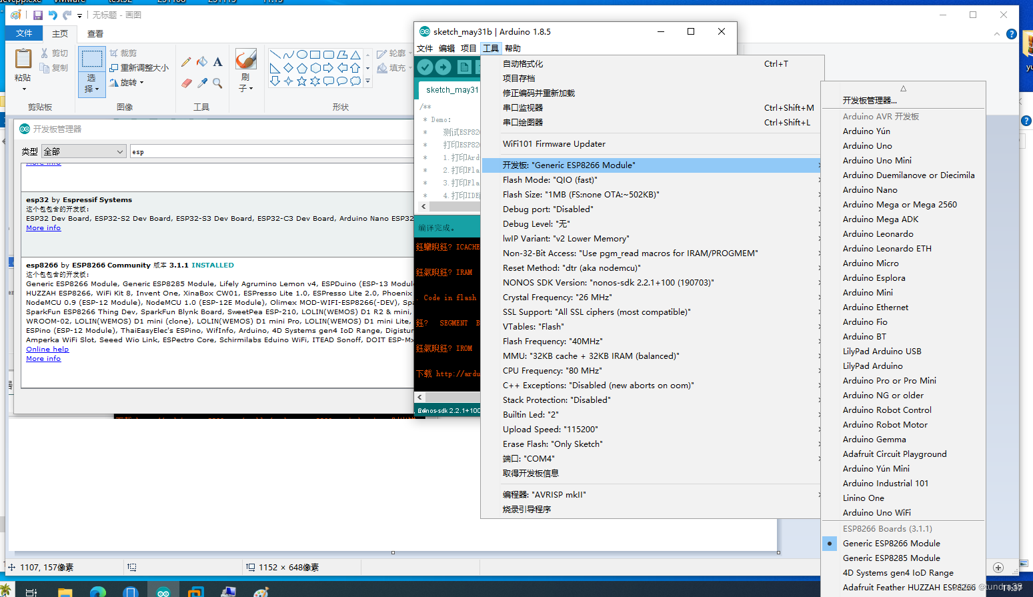1033x597 pixels.
Task: Open the 旋转 rotate dropdown in Paint
Action: click(x=127, y=83)
